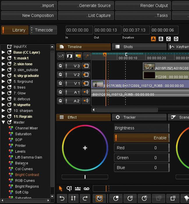Screen dimensions: 189x204
Task: Collapse the Master layer
Action: click(x=3, y=122)
